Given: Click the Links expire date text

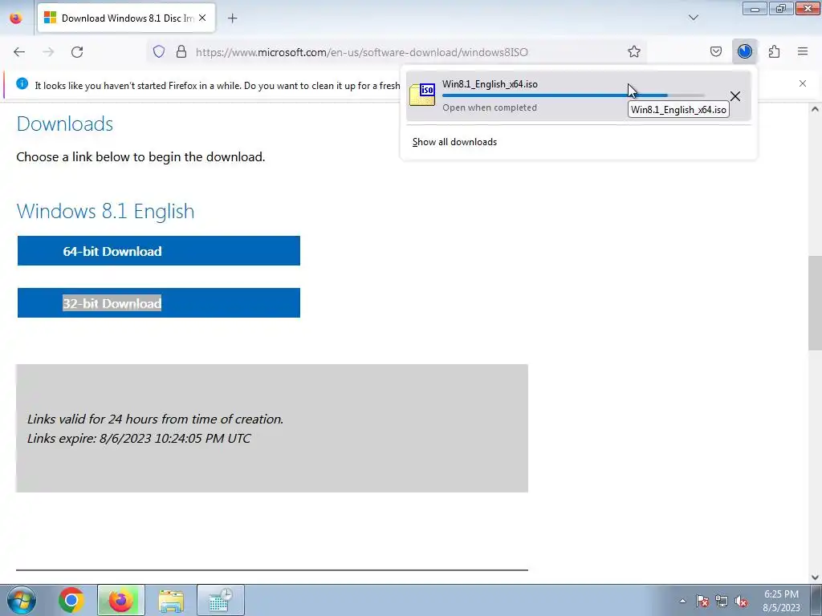Looking at the screenshot, I should click(x=139, y=439).
